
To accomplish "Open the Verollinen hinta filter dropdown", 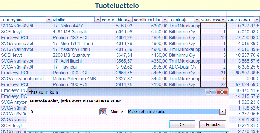I will click(x=165, y=20).
